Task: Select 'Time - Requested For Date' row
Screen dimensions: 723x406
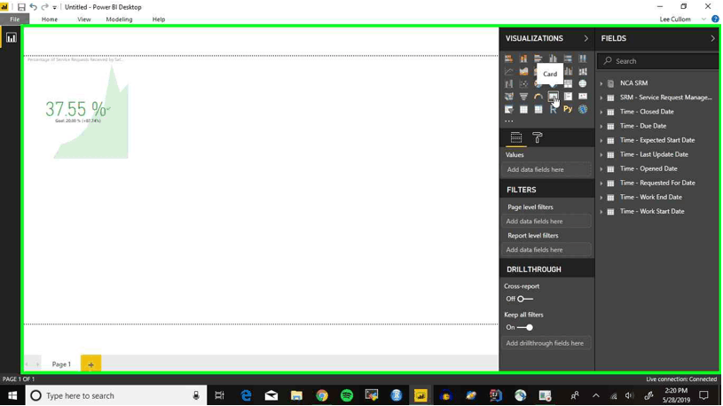Action: [657, 183]
